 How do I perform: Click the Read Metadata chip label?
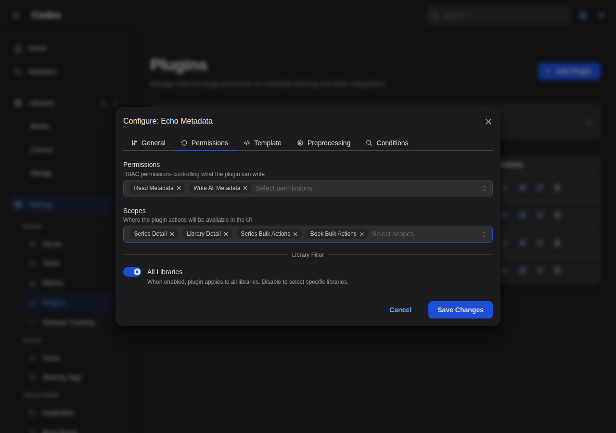pyautogui.click(x=154, y=188)
